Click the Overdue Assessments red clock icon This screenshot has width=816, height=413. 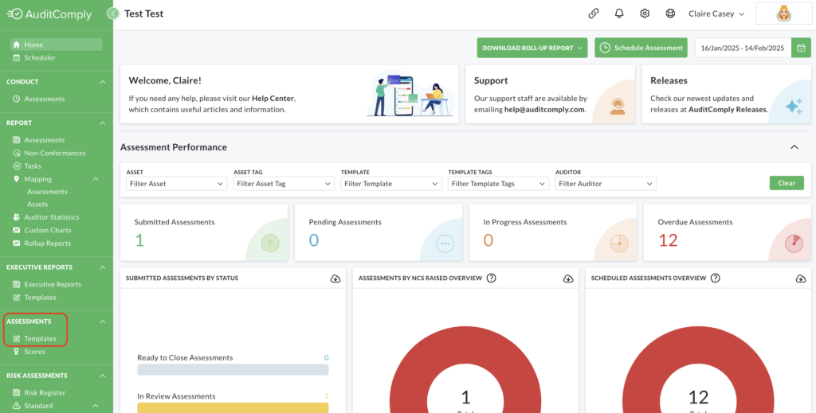pos(794,243)
